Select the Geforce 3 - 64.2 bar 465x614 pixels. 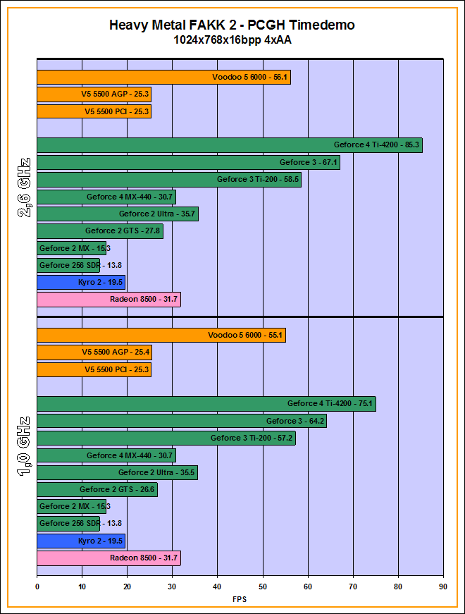[x=181, y=421]
